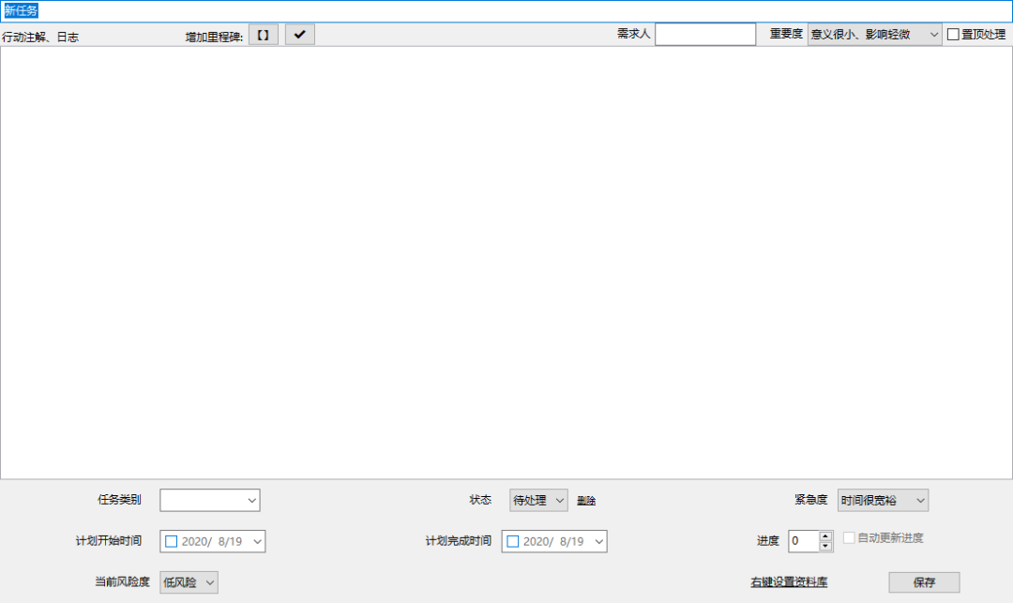The height and width of the screenshot is (603, 1013).
Task: Click the 右键设置资料库 link
Action: 789,582
